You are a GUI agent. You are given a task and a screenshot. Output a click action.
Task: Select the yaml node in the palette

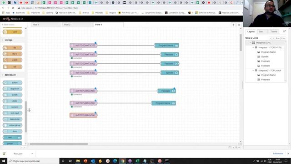click(13, 32)
